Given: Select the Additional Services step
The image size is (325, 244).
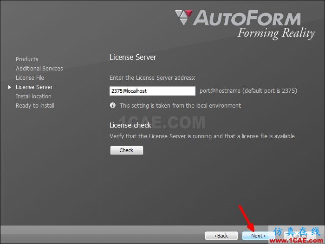Looking at the screenshot, I should coord(39,69).
